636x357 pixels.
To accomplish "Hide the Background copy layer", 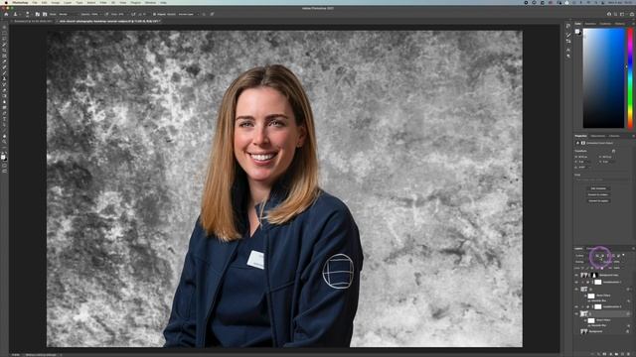I will (576, 276).
